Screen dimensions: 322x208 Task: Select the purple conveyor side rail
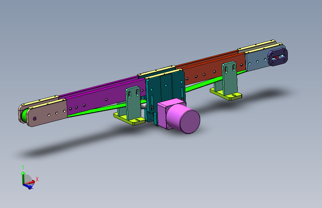[x=106, y=97]
